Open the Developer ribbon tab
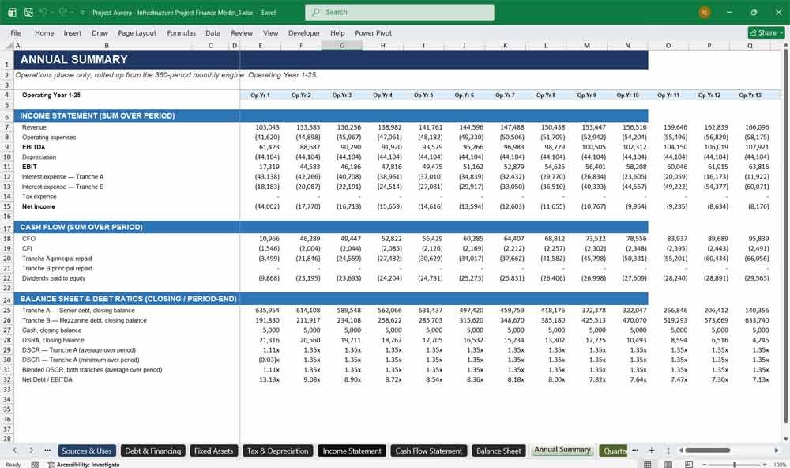 tap(304, 32)
